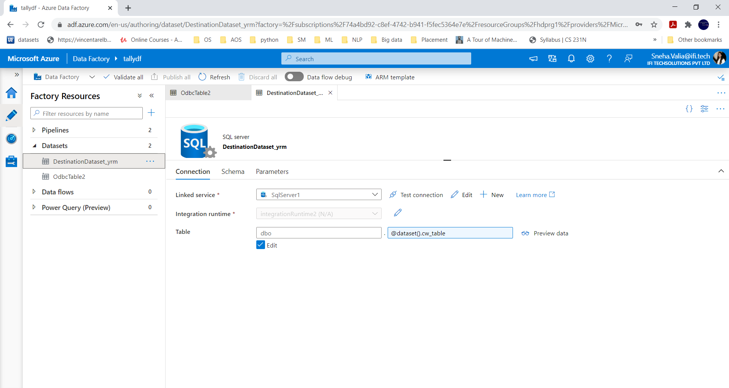Open the Linked service SqlServer1 dropdown

319,194
